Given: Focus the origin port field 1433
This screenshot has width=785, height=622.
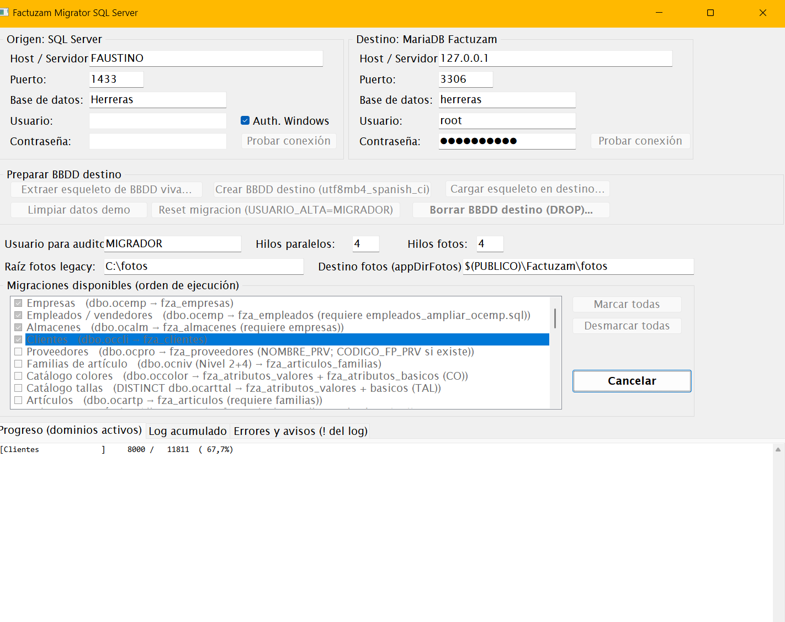Looking at the screenshot, I should 116,79.
